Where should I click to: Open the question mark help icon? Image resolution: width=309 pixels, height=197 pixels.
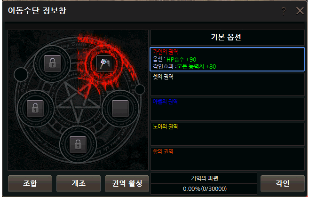[284, 11]
